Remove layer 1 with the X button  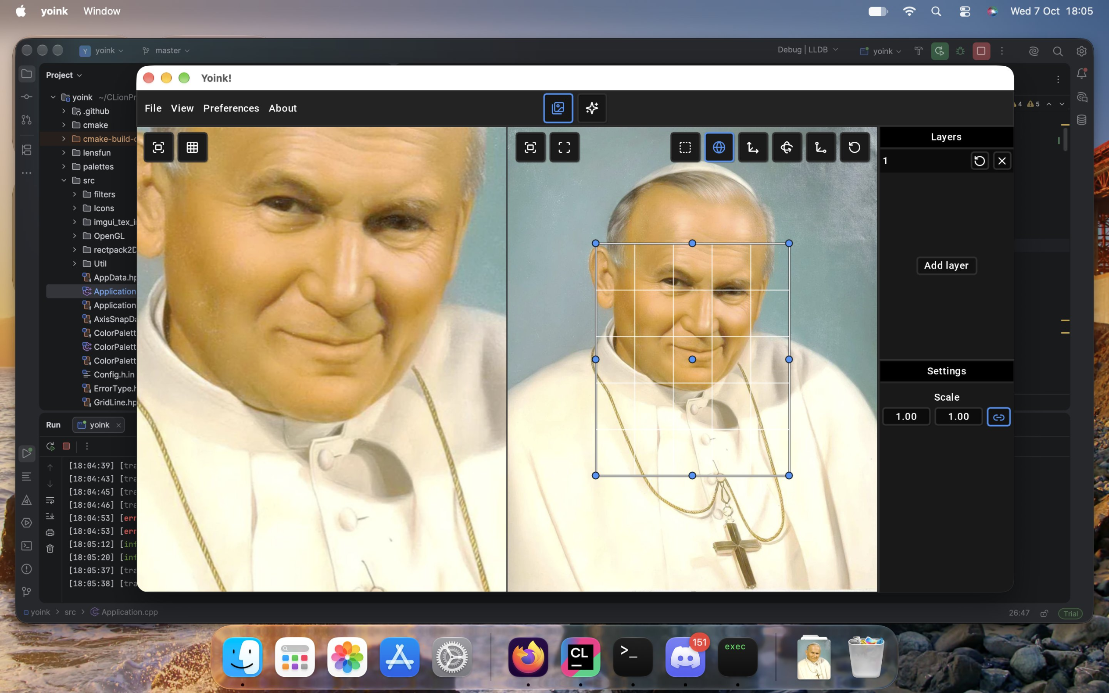1002,161
